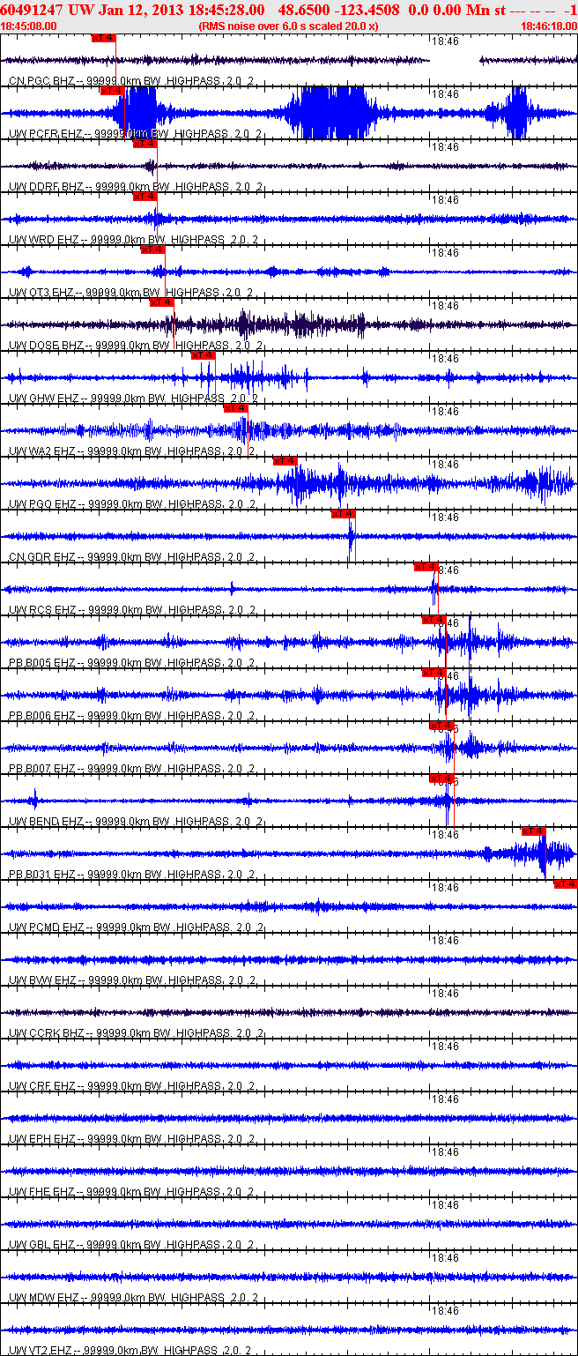Select the red pick marker on GDR trace
The image size is (578, 1356).
point(343,514)
